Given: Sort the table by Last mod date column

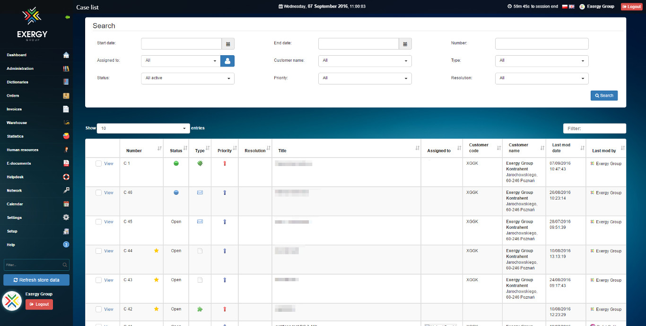Looking at the screenshot, I should pyautogui.click(x=566, y=148).
